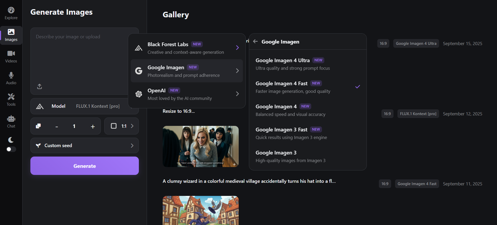Open Tools from the sidebar
This screenshot has width=497, height=225.
pos(11,100)
